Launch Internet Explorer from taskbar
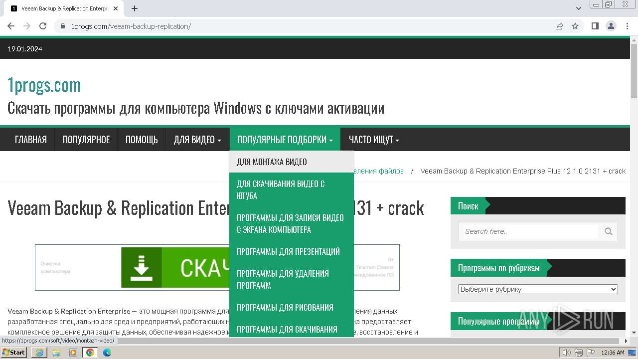The height and width of the screenshot is (359, 638). [x=39, y=353]
